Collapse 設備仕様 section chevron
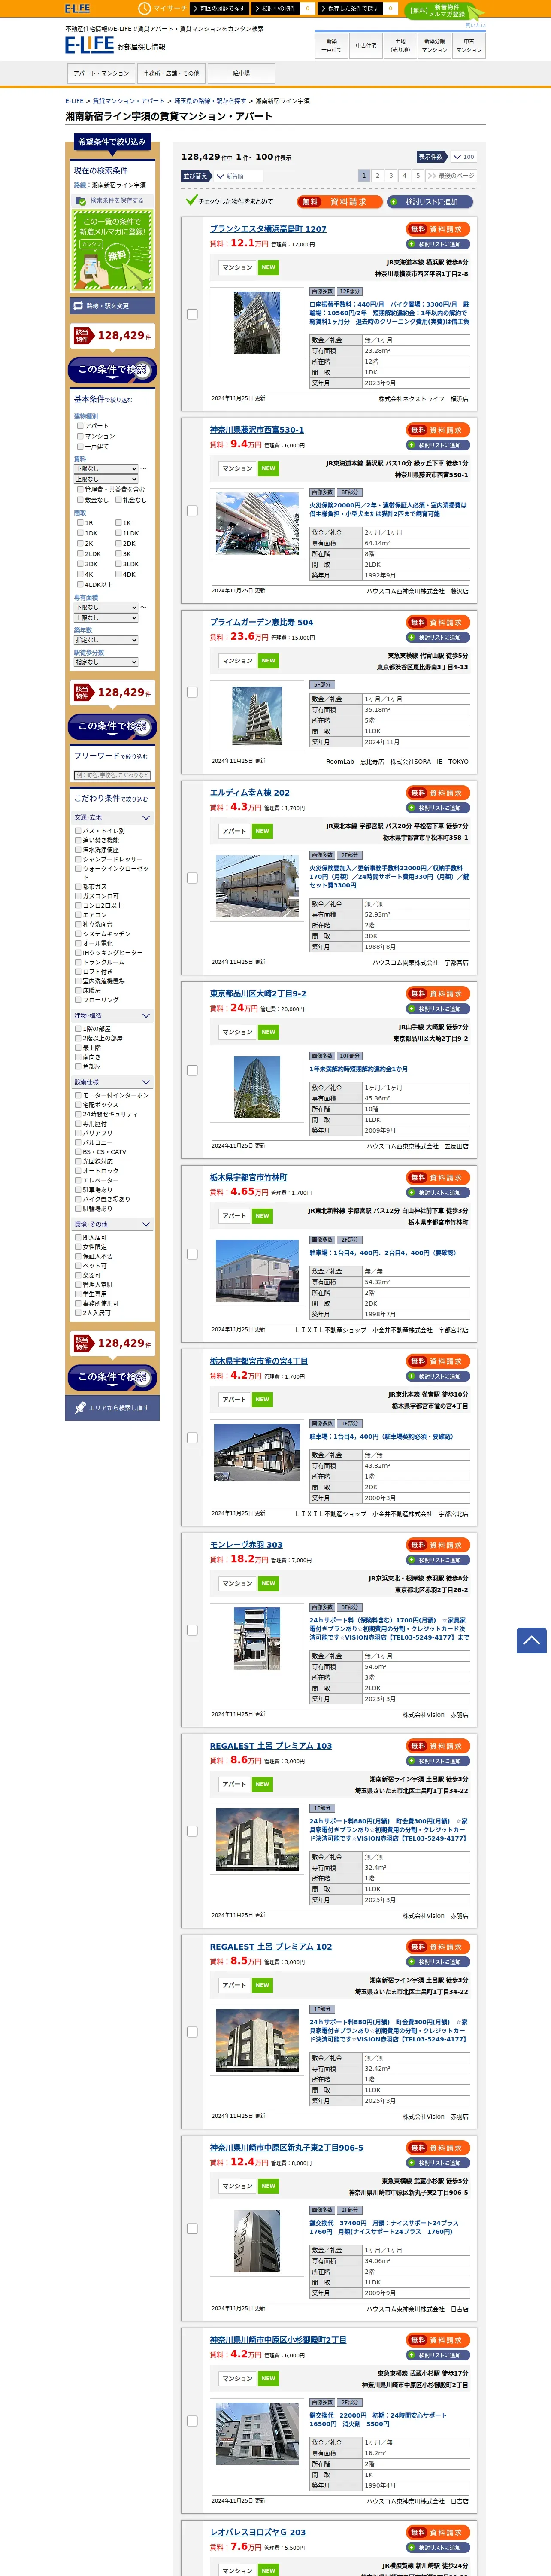Image resolution: width=551 pixels, height=2576 pixels. coord(146,1082)
